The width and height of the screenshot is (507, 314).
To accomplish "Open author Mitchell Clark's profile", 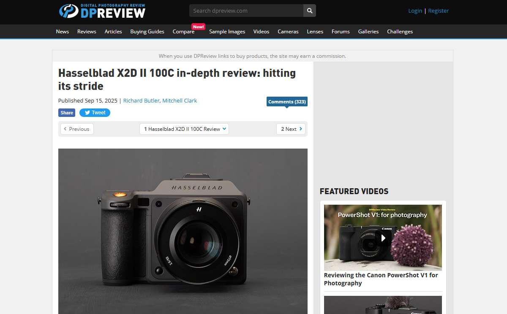I will pyautogui.click(x=180, y=101).
